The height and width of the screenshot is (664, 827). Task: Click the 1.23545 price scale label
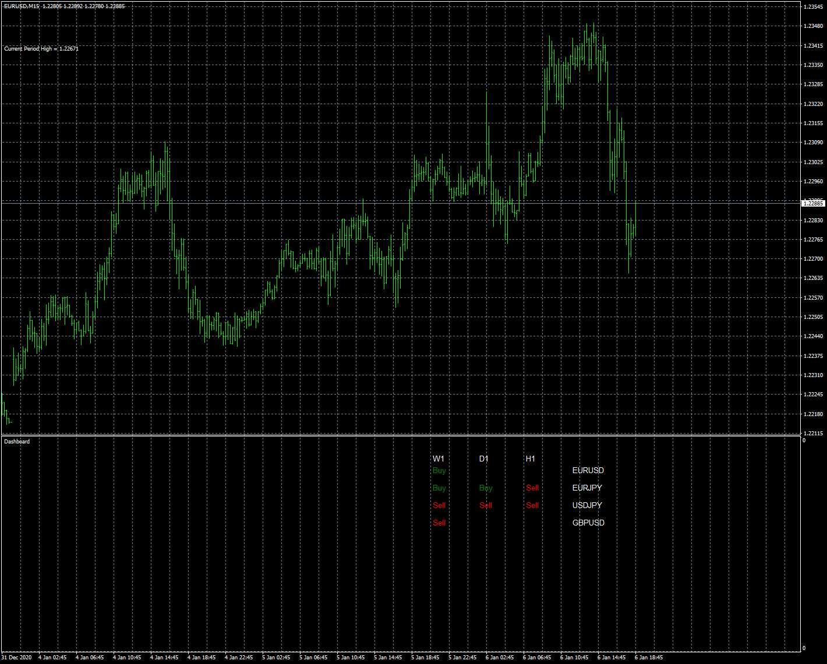(814, 7)
